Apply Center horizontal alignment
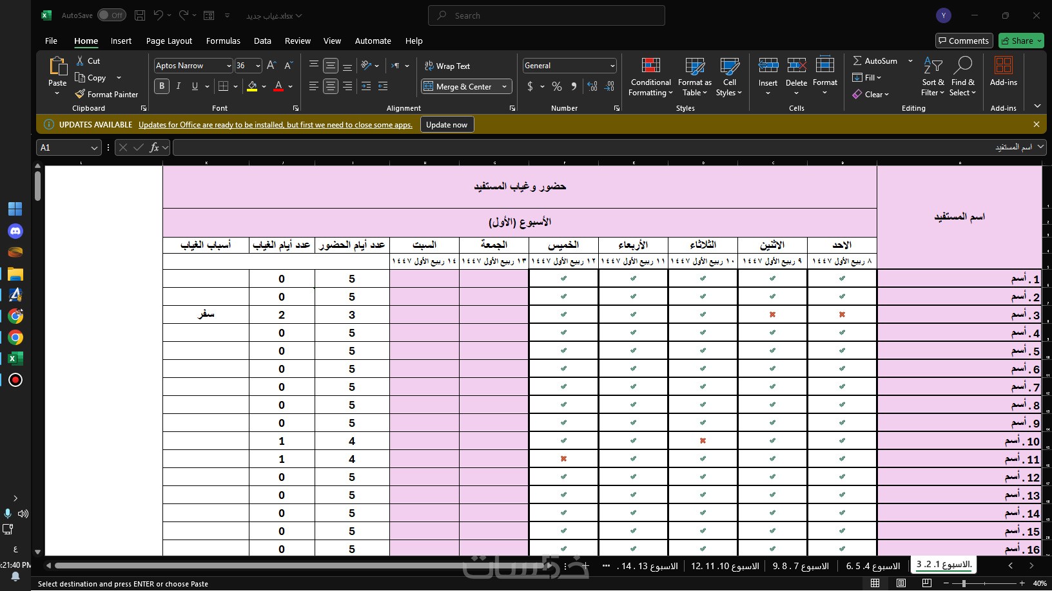This screenshot has height=591, width=1052. [x=331, y=86]
